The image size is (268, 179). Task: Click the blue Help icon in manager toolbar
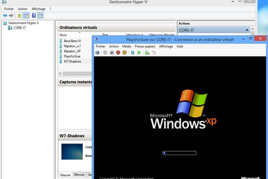click(34, 16)
